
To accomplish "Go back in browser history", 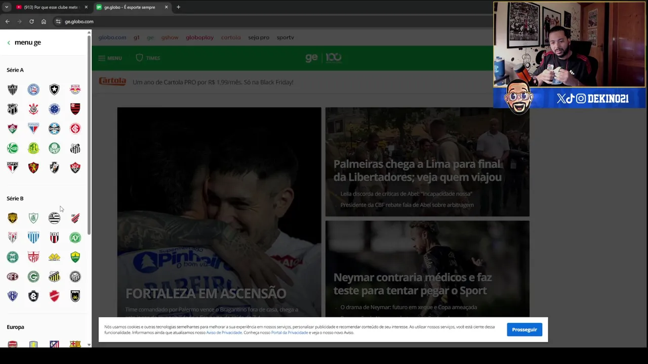I will point(7,21).
